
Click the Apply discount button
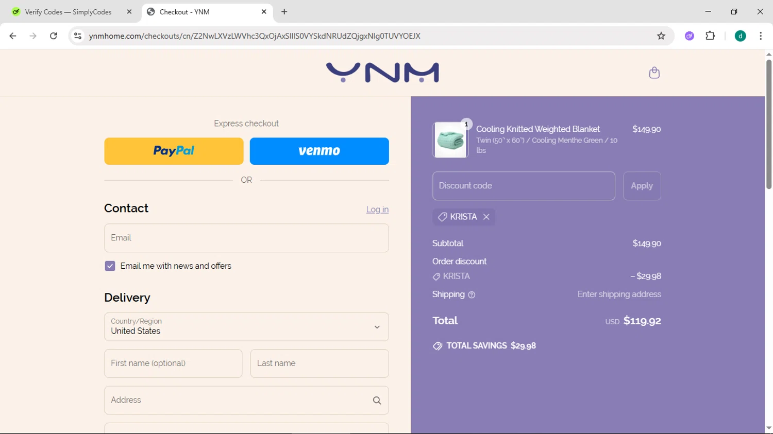(x=642, y=186)
